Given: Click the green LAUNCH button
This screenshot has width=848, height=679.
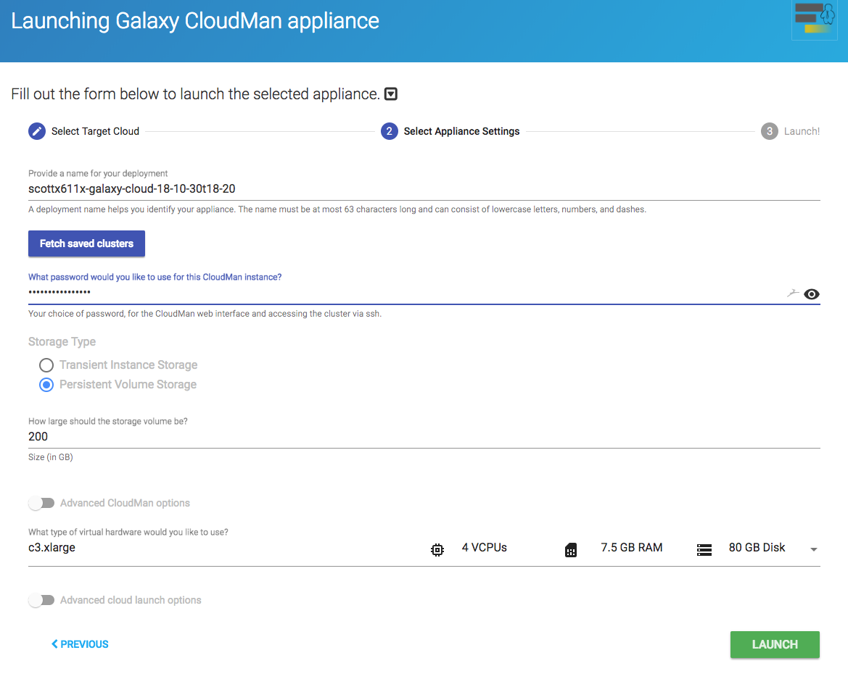Looking at the screenshot, I should (x=775, y=644).
